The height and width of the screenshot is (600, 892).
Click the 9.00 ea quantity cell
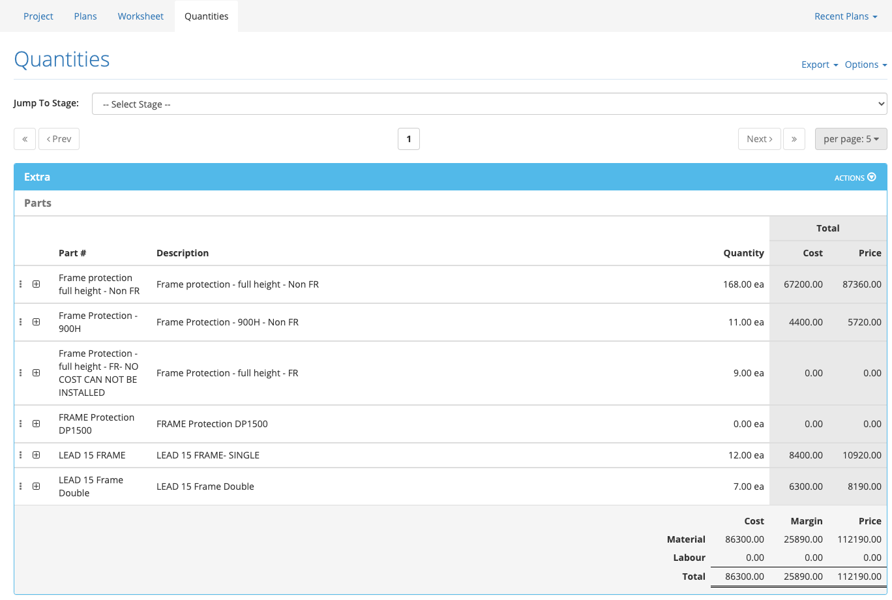click(749, 373)
